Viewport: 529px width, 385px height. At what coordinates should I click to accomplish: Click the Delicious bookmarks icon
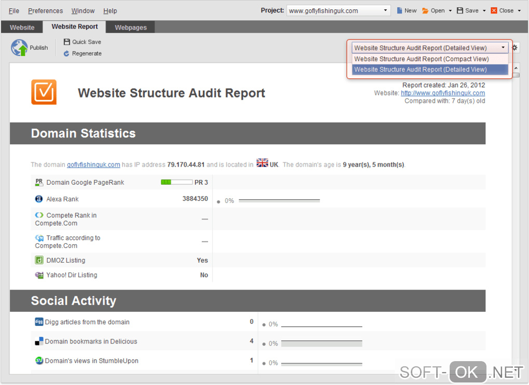39,341
